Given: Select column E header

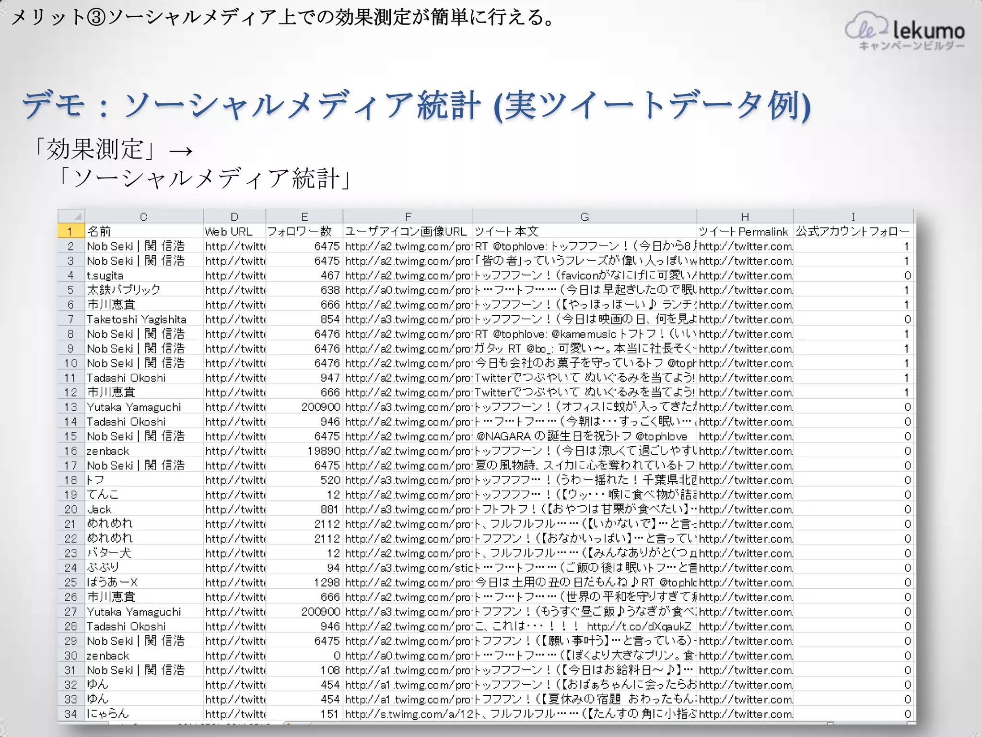Looking at the screenshot, I should click(304, 216).
